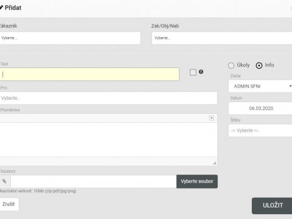Image resolution: width=292 pixels, height=219 pixels.
Task: Click the pencil icon beside Přidat
Action: 1,8
